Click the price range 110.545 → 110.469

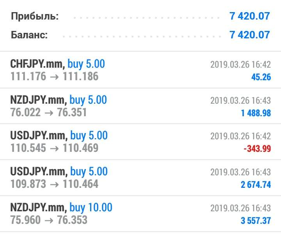pos(54,148)
